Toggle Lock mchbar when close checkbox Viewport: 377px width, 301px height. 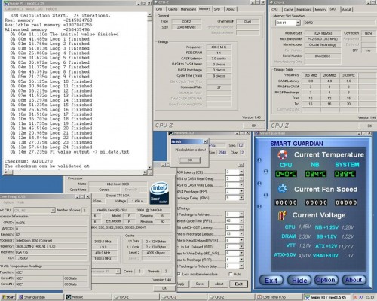click(179, 274)
